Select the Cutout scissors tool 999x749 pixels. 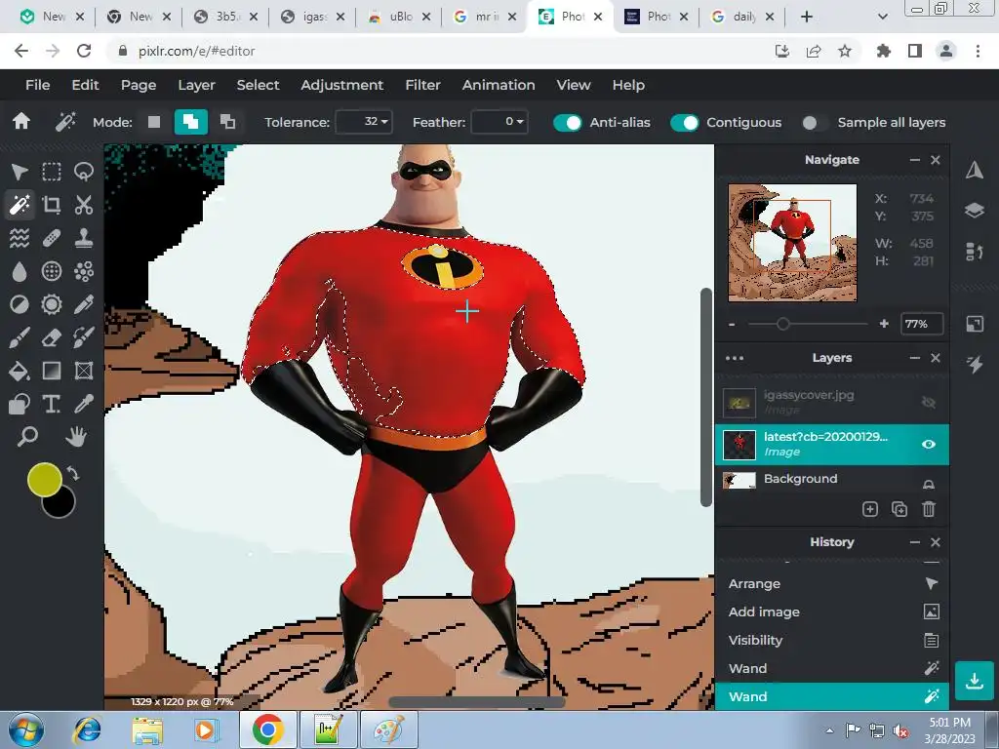[84, 205]
